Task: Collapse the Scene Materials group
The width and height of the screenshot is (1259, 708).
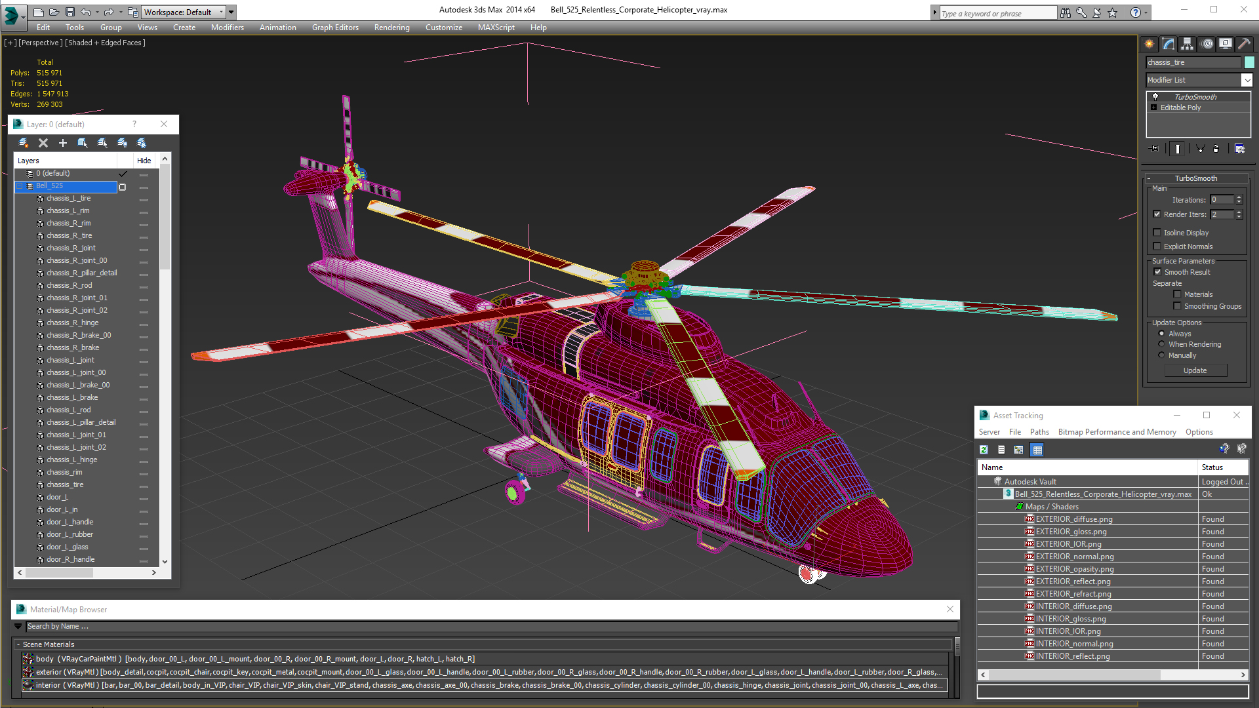Action: pyautogui.click(x=18, y=644)
